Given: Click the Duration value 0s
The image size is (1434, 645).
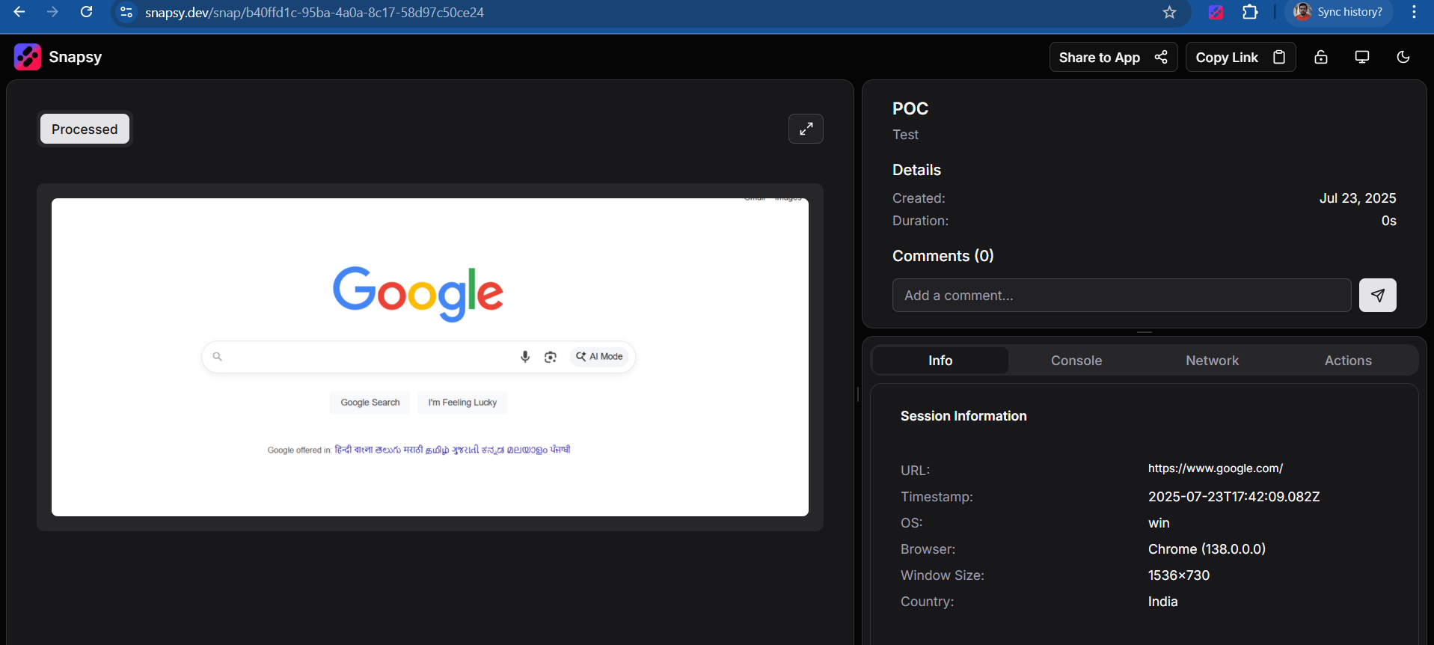Looking at the screenshot, I should [1389, 221].
